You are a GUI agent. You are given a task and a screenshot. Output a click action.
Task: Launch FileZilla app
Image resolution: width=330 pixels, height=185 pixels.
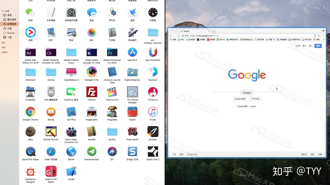click(92, 92)
